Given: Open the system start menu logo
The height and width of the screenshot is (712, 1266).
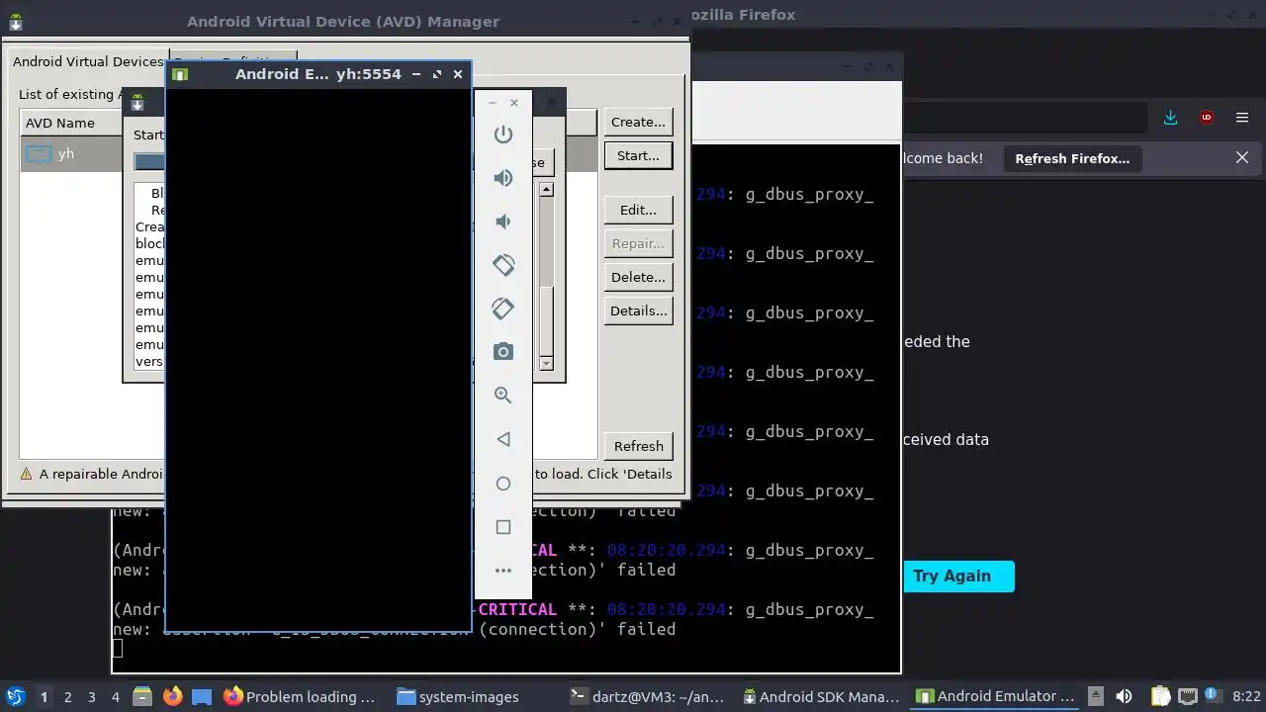Looking at the screenshot, I should coord(15,696).
